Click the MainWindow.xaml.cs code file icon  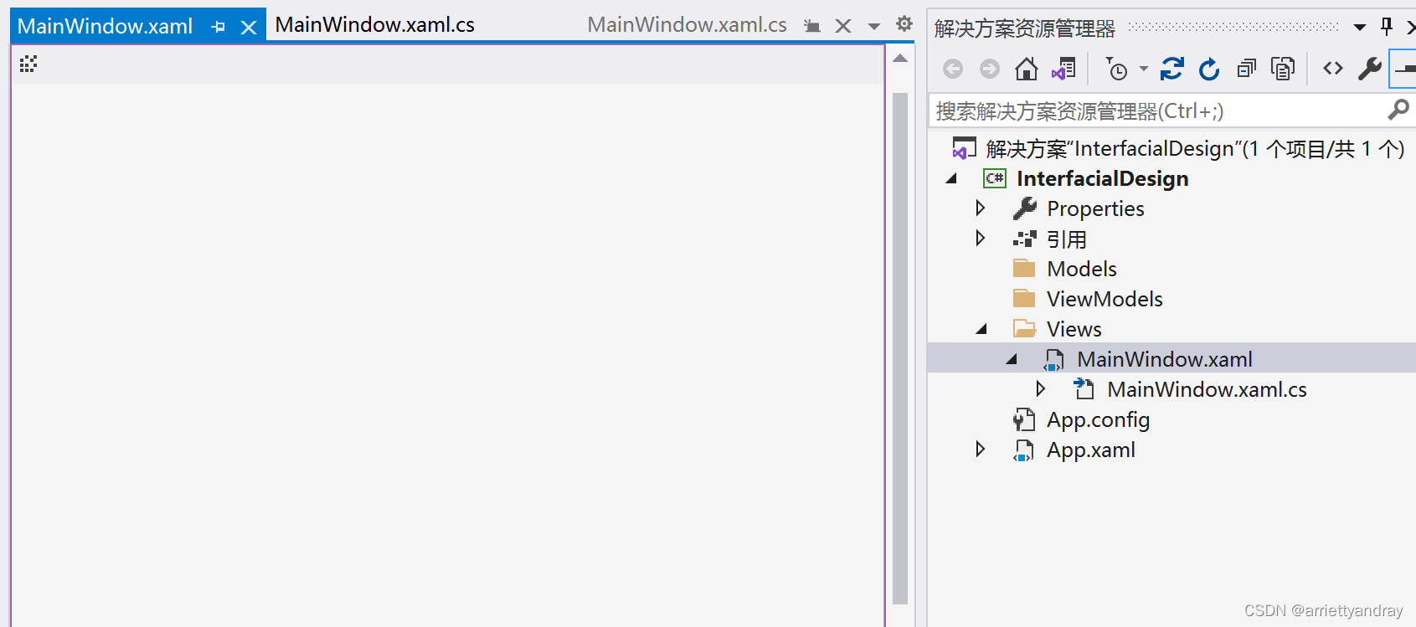[x=1084, y=388]
